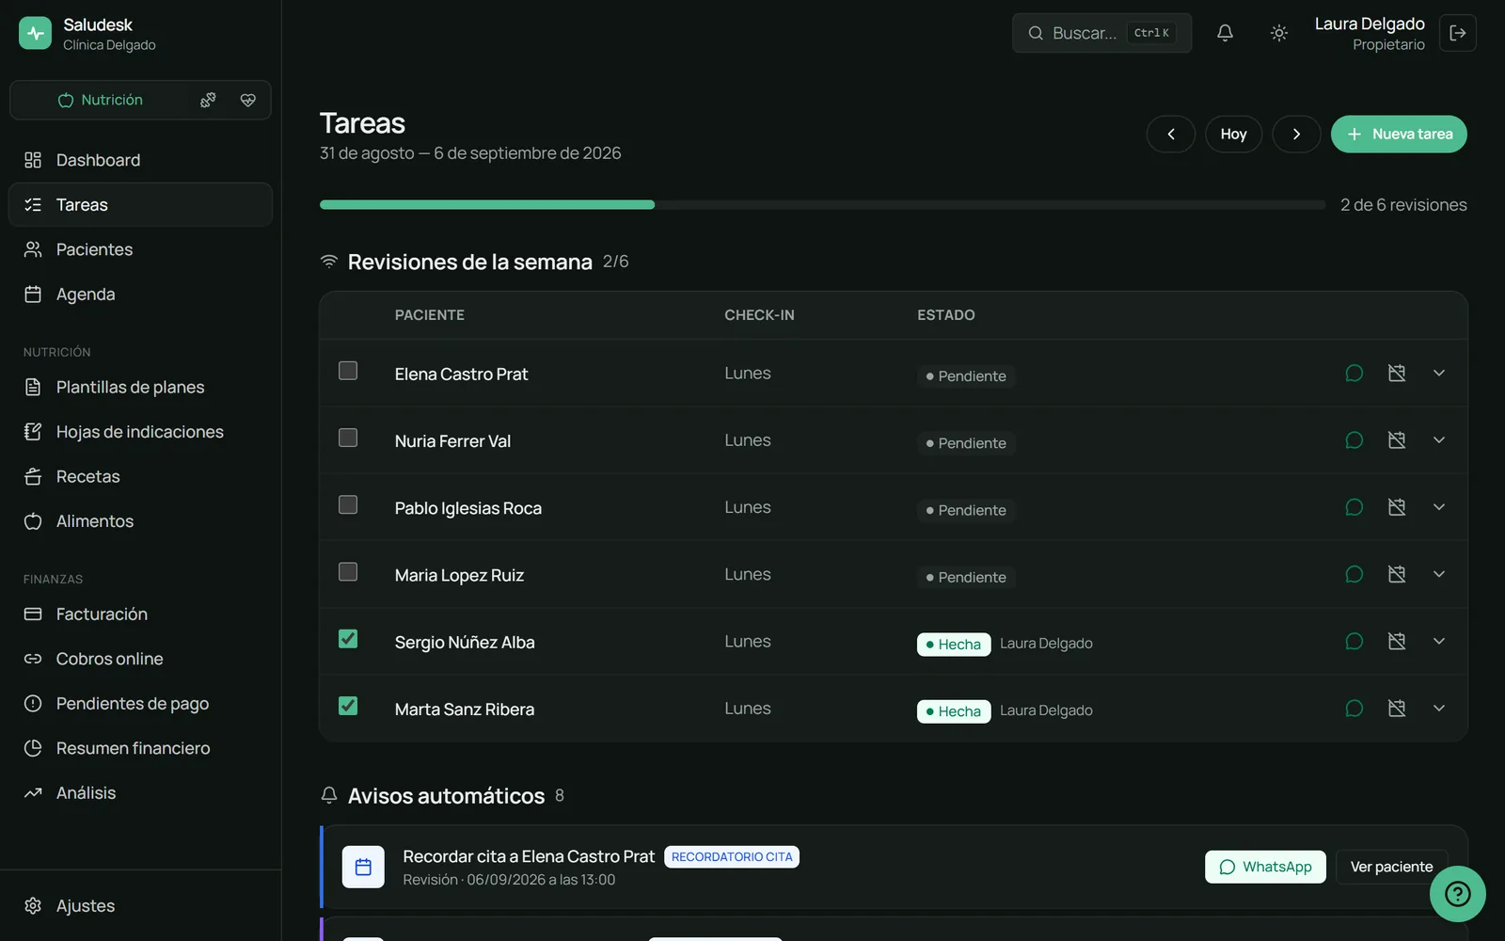Viewport: 1505px width, 941px height.
Task: Switch to the fitness dumbbell mode icon
Action: point(208,100)
